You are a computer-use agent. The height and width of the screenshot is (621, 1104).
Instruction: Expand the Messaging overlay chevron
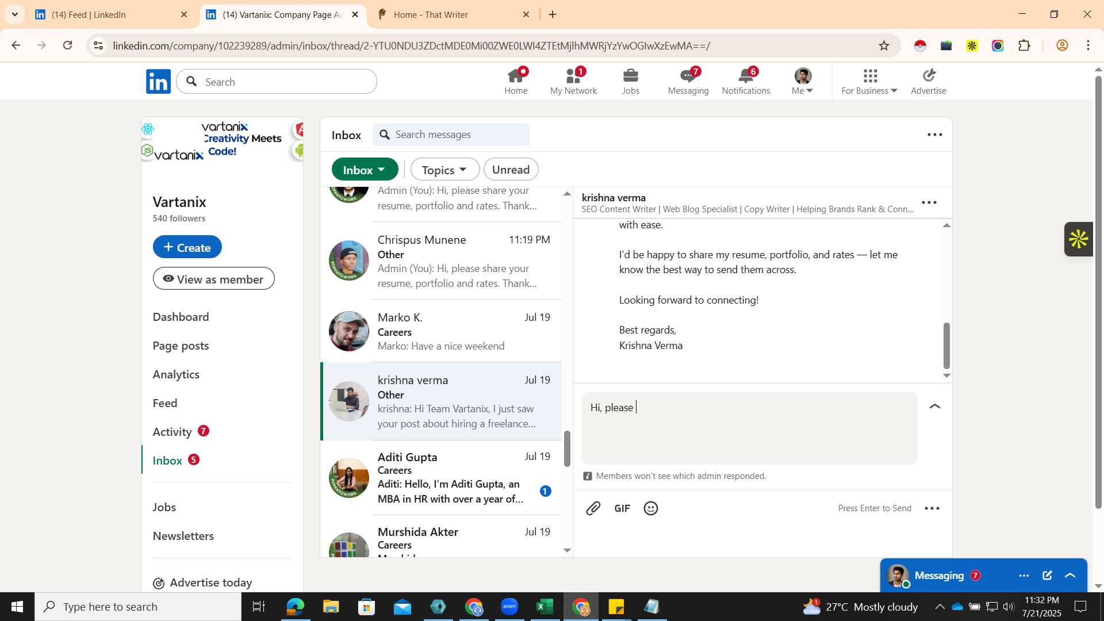(x=1070, y=576)
